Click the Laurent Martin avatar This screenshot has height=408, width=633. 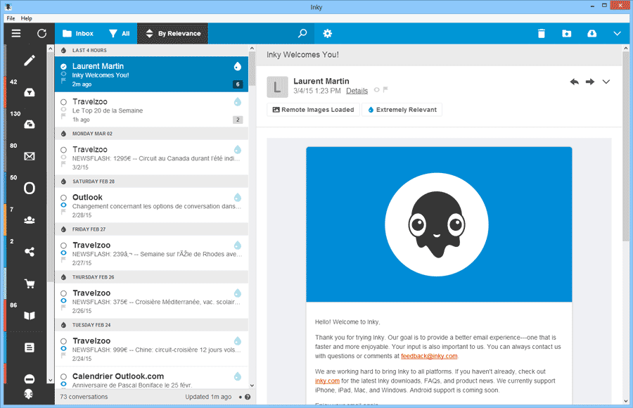coord(277,87)
